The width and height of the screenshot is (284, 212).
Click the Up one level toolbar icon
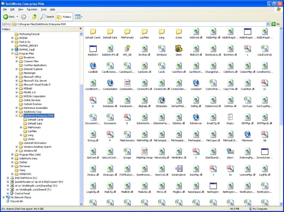(35, 17)
